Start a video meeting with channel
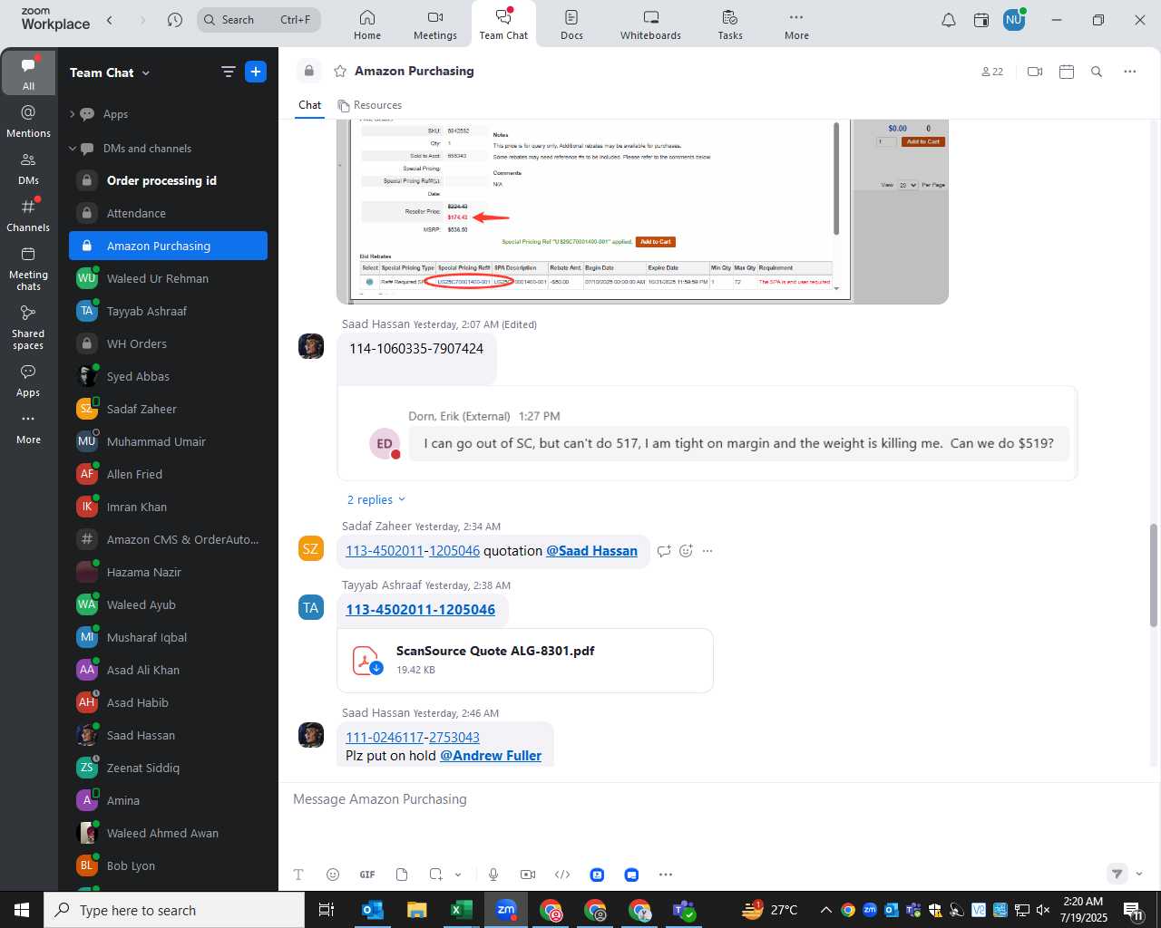This screenshot has width=1161, height=928. [x=1035, y=72]
